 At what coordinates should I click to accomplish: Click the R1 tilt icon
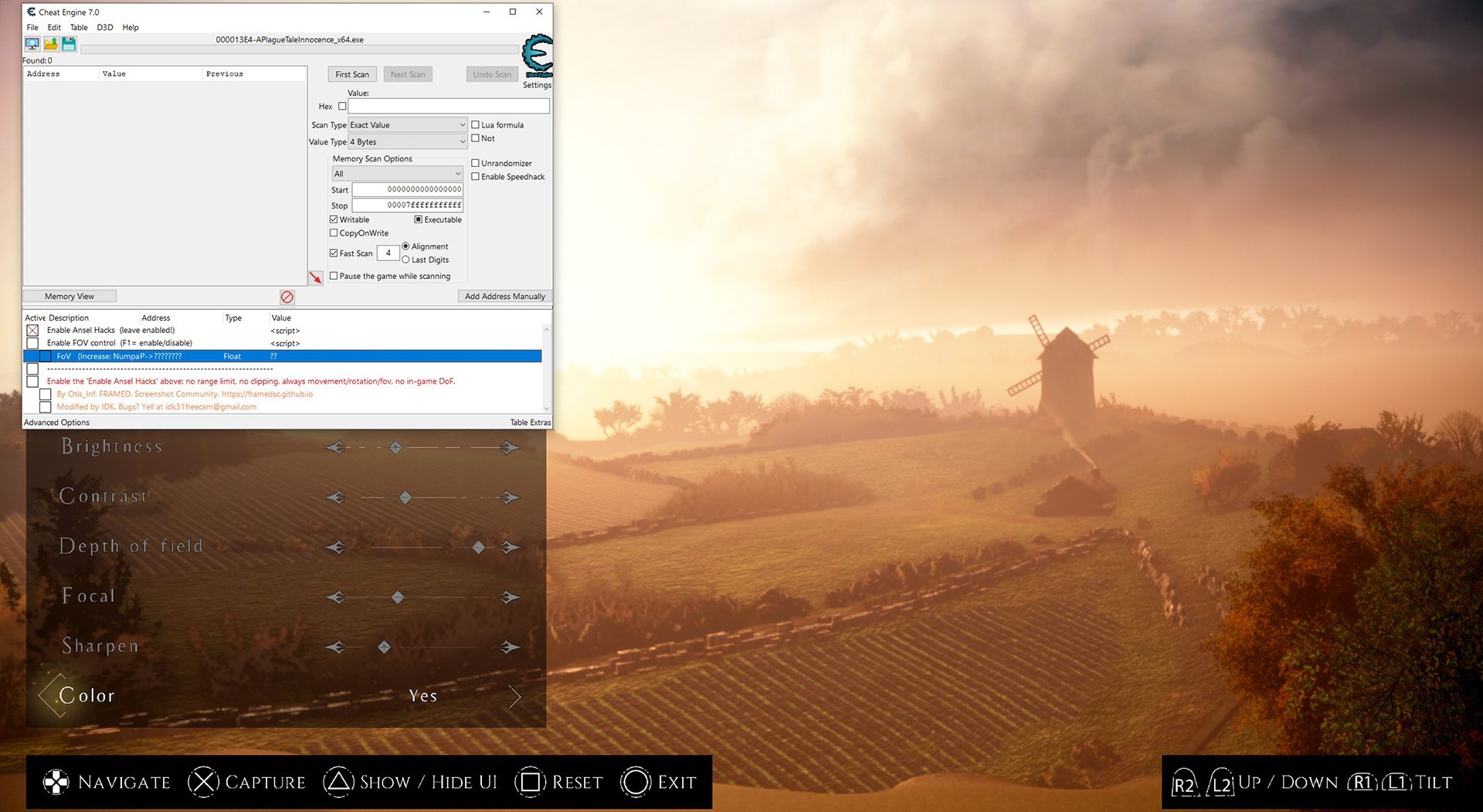click(x=1363, y=782)
